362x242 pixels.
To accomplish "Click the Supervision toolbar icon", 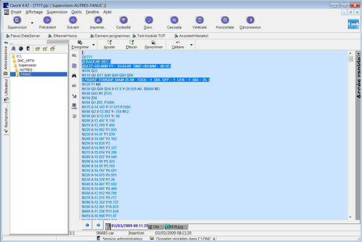I will pos(17,20).
